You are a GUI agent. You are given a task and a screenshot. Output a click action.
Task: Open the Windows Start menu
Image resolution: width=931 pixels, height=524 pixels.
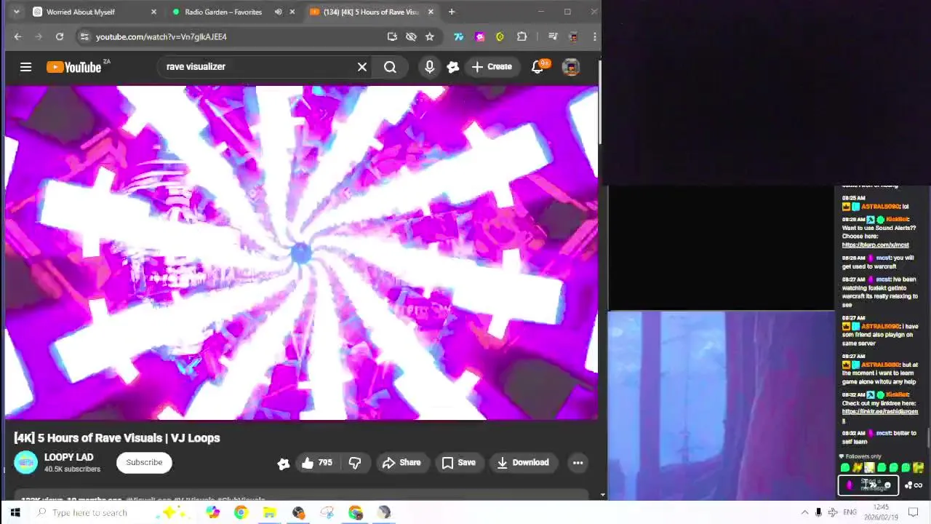pyautogui.click(x=15, y=512)
